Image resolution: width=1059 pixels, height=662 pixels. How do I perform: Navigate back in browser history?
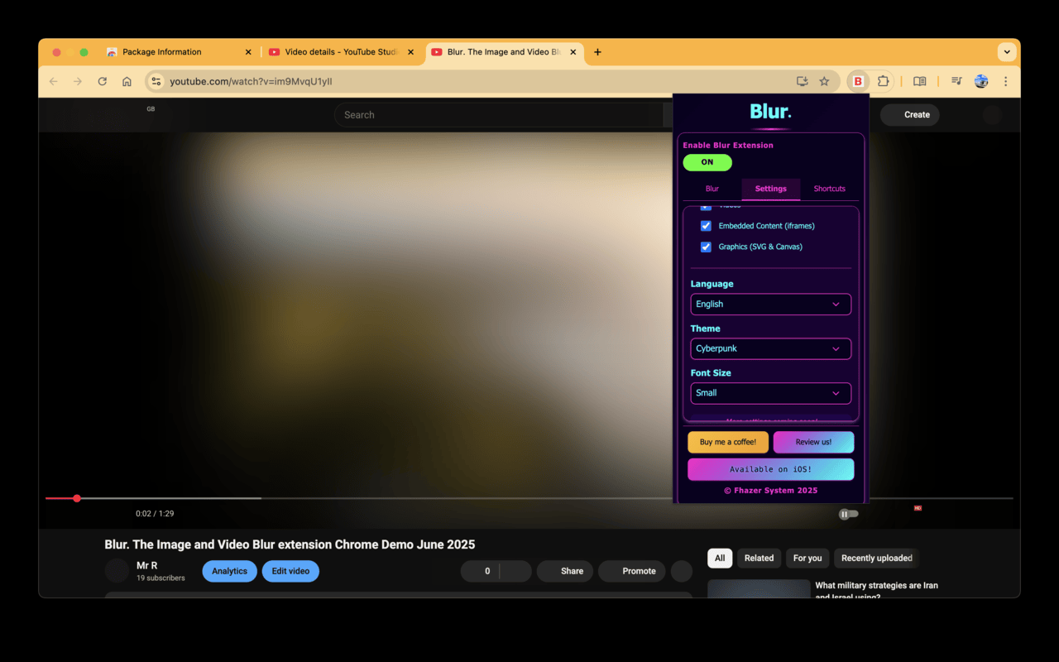54,81
